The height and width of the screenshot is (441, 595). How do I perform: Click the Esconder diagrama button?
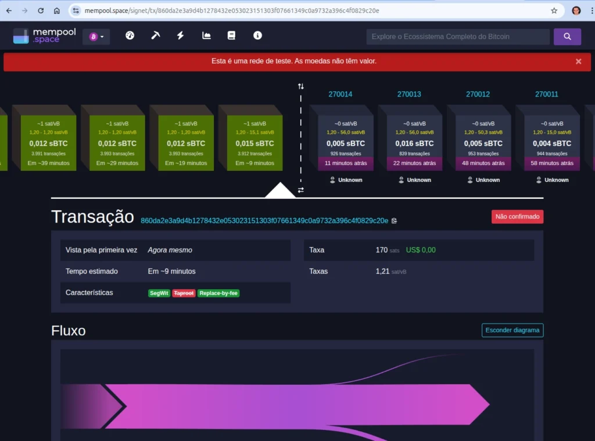coord(512,330)
